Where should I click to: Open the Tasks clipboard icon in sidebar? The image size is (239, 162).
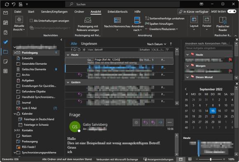pyautogui.click(x=5, y=32)
